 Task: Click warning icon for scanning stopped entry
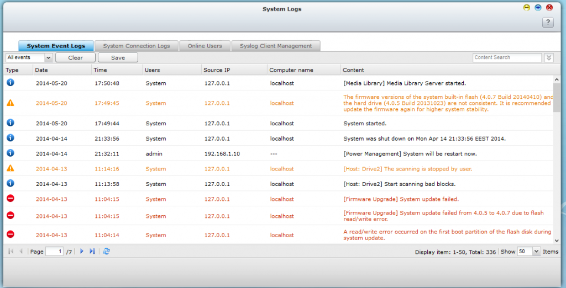tap(10, 168)
